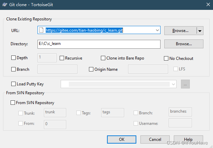This screenshot has width=213, height=148.
Task: Close the Git clone dialog
Action: (208, 4)
